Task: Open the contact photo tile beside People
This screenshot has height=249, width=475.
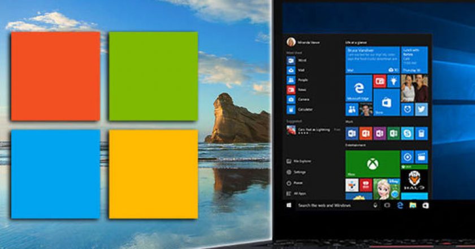Action: [x=366, y=109]
